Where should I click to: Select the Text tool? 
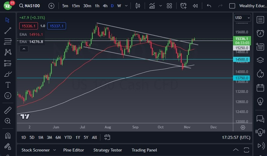pyautogui.click(x=8, y=85)
